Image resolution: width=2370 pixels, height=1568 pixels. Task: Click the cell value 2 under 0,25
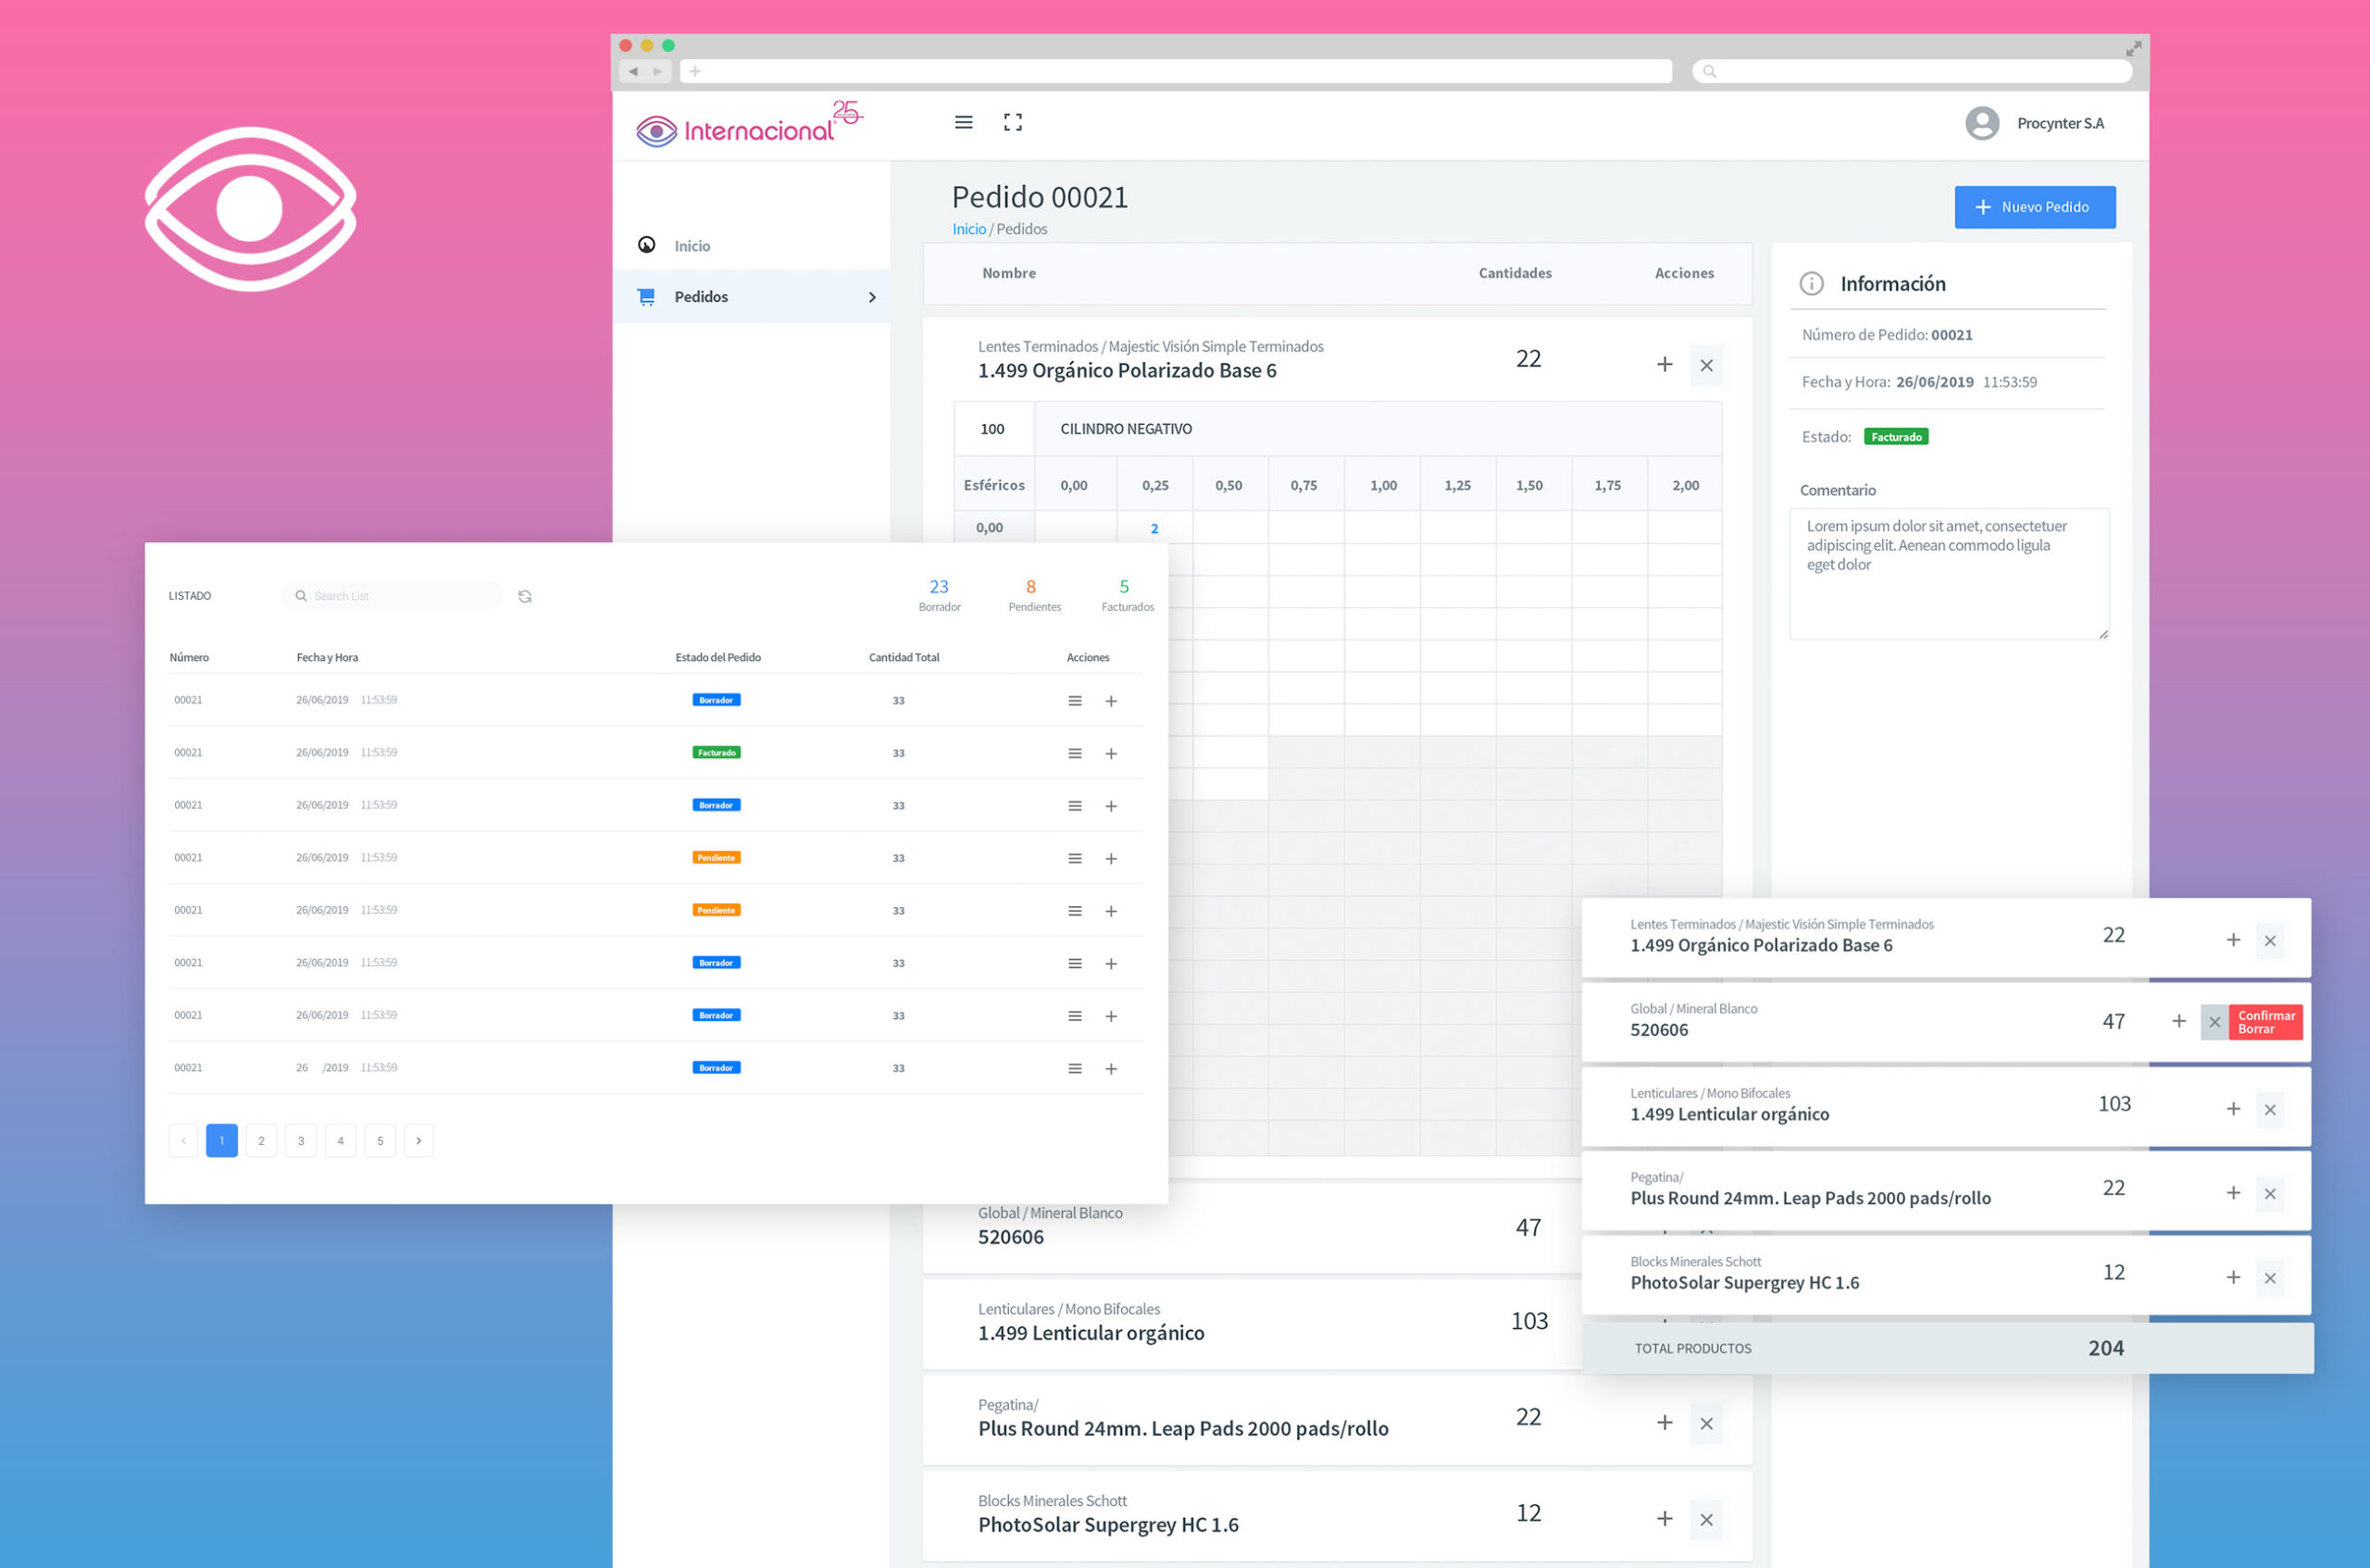1154,528
